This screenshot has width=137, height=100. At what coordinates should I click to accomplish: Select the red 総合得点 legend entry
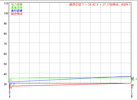coord(17,14)
